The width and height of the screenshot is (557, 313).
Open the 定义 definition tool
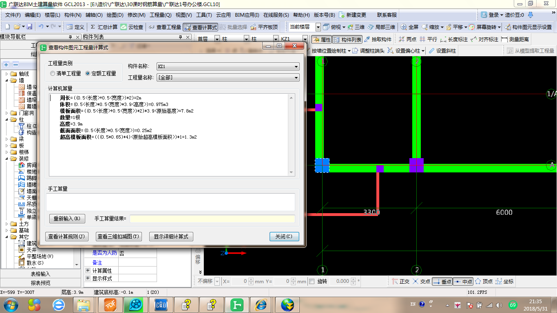coord(75,27)
